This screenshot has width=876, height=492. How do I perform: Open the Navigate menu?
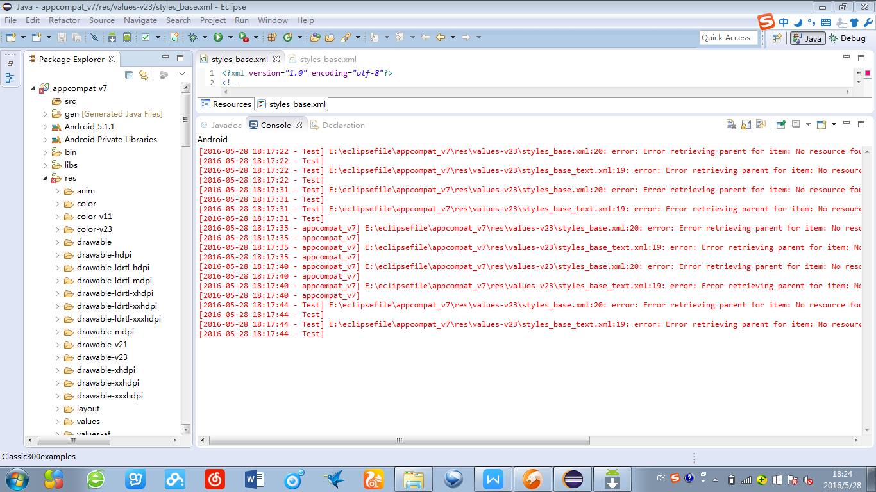point(140,20)
